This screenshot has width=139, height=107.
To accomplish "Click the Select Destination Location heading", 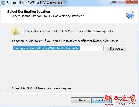I will 29,12.
